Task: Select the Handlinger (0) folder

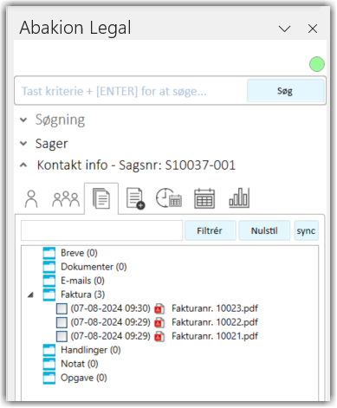Action: click(x=91, y=350)
